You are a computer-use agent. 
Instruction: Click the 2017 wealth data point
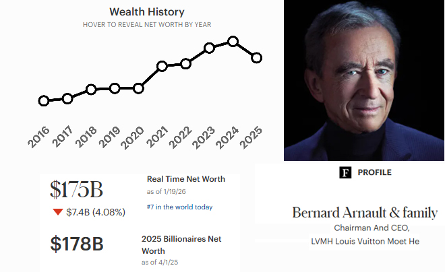67,98
